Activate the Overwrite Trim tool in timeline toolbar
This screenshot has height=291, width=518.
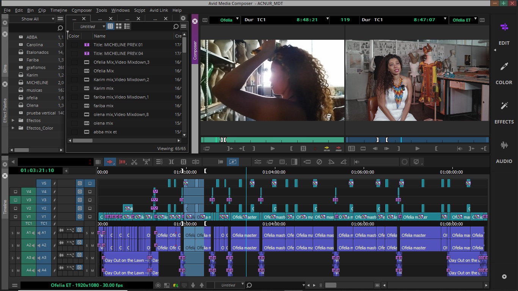[x=122, y=162]
